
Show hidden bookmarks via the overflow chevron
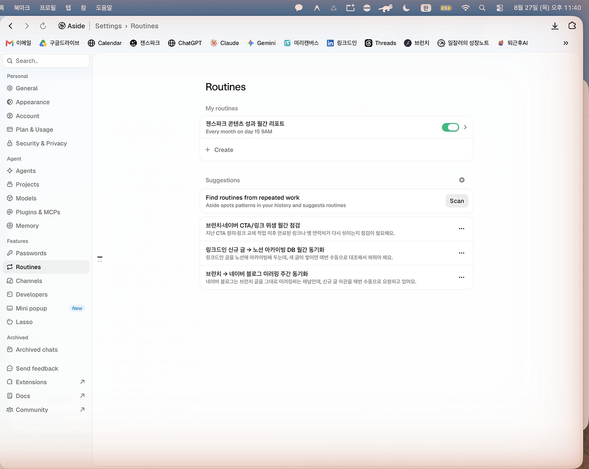tap(566, 43)
